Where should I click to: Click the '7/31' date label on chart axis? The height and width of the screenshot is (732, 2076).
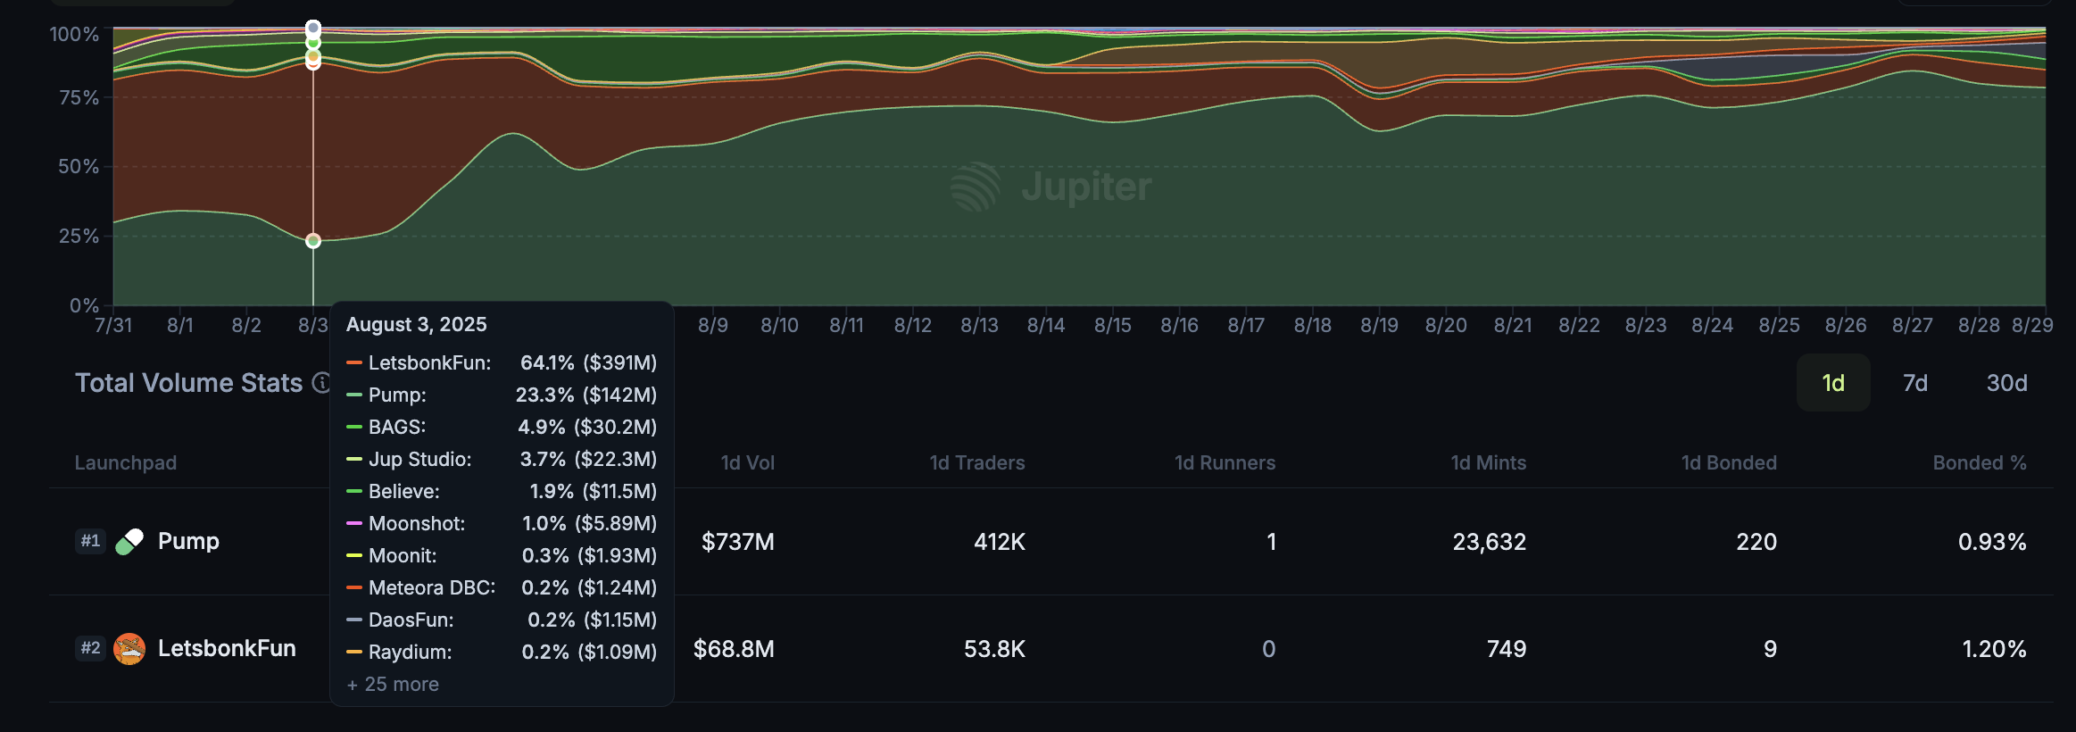113,325
